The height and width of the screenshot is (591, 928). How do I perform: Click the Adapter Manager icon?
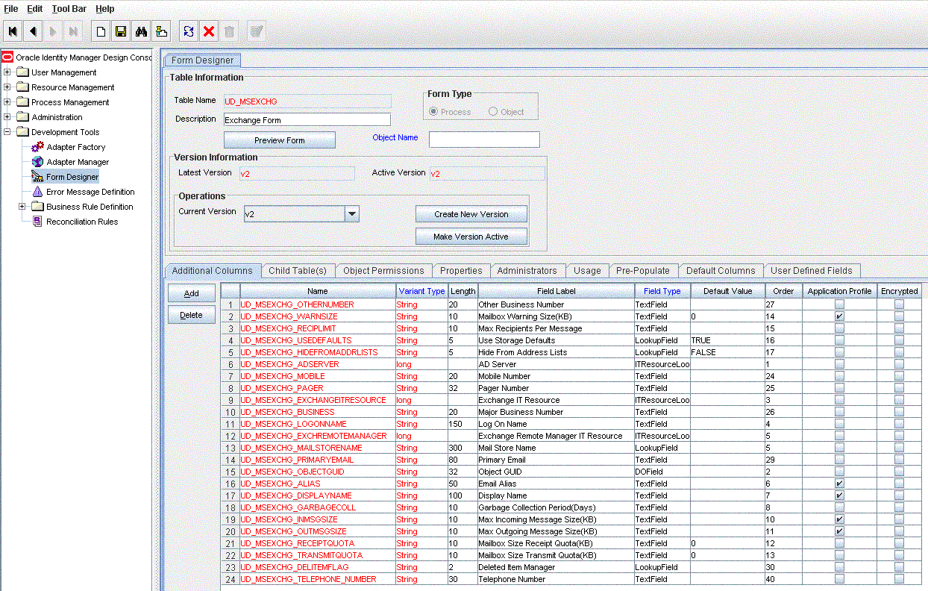37,162
